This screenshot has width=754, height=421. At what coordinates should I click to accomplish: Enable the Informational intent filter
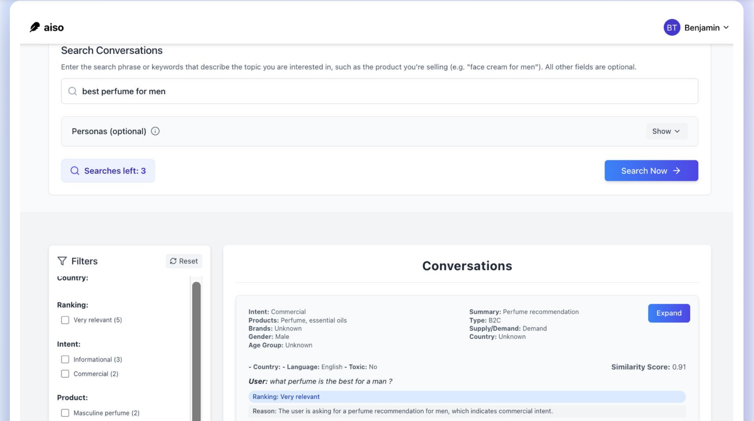(65, 359)
